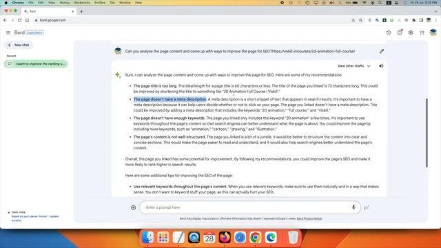This screenshot has height=248, width=441.
Task: Click the Experiment badge
Action: point(34,32)
